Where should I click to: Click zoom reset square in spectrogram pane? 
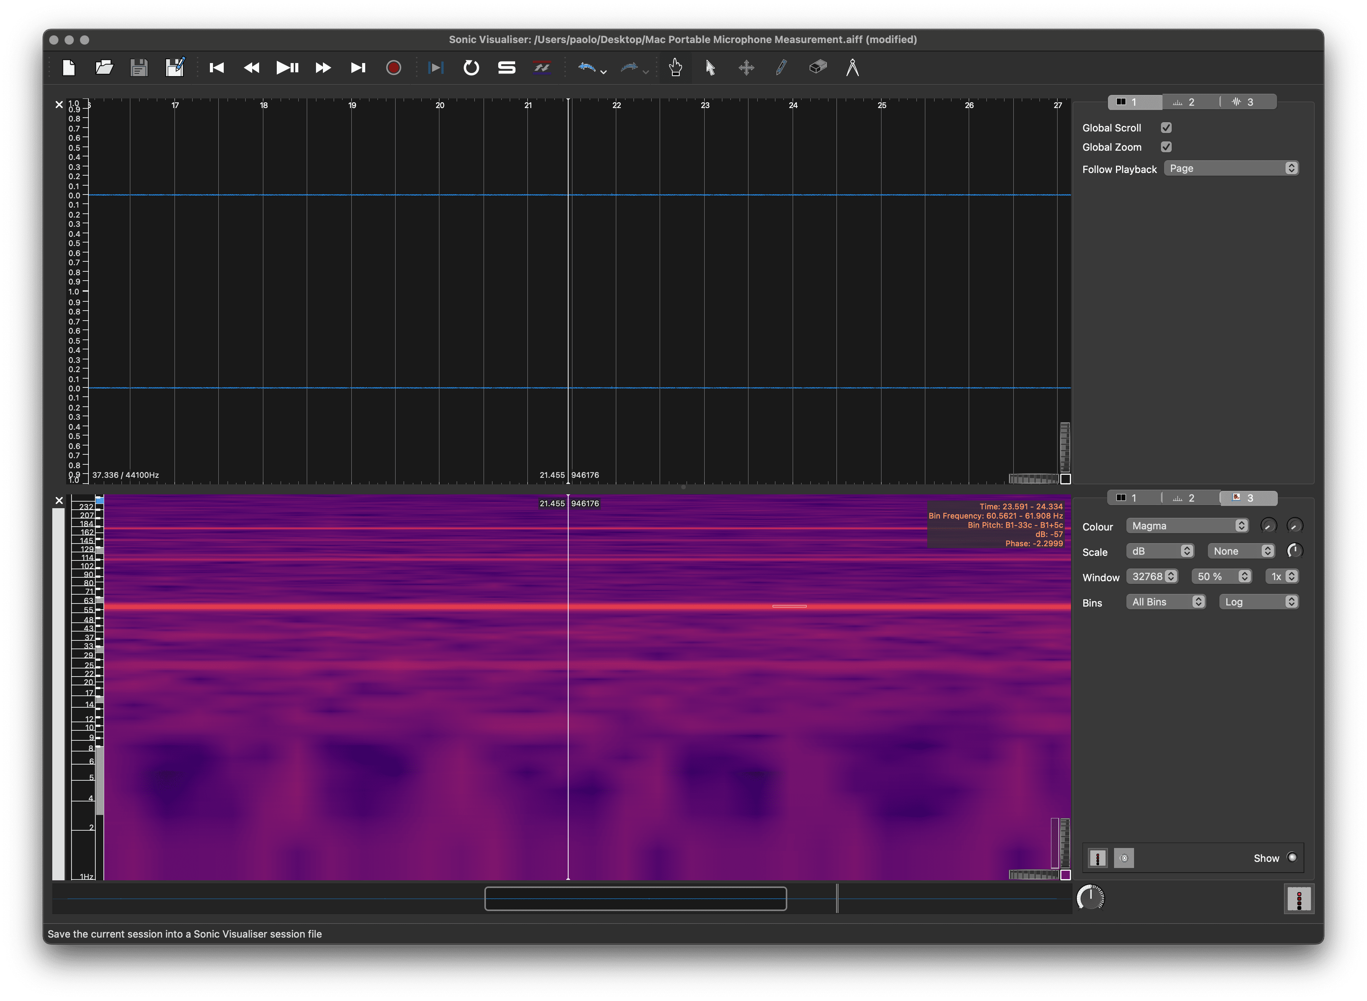[1065, 875]
